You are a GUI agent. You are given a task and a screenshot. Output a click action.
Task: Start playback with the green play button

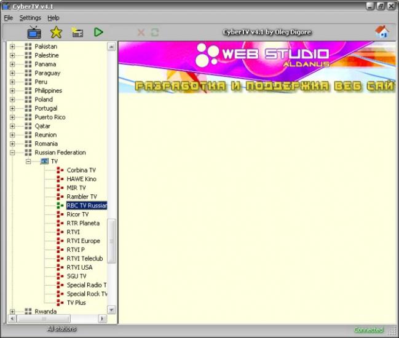click(98, 33)
